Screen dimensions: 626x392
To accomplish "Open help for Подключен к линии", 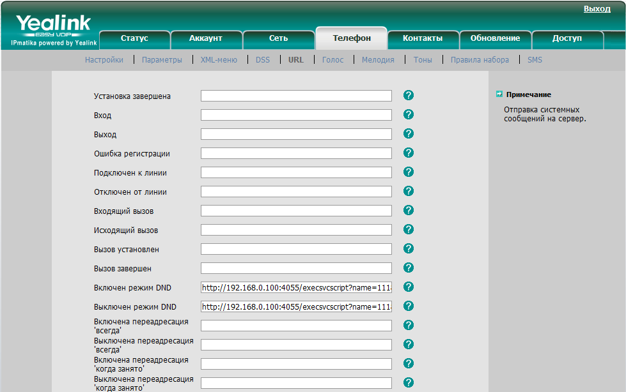I will tap(409, 172).
